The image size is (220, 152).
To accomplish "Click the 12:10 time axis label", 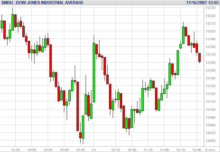I will click(181, 150).
